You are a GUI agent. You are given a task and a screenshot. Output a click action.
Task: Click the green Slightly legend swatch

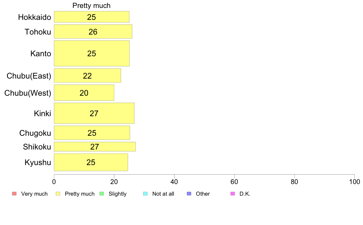[102, 194]
